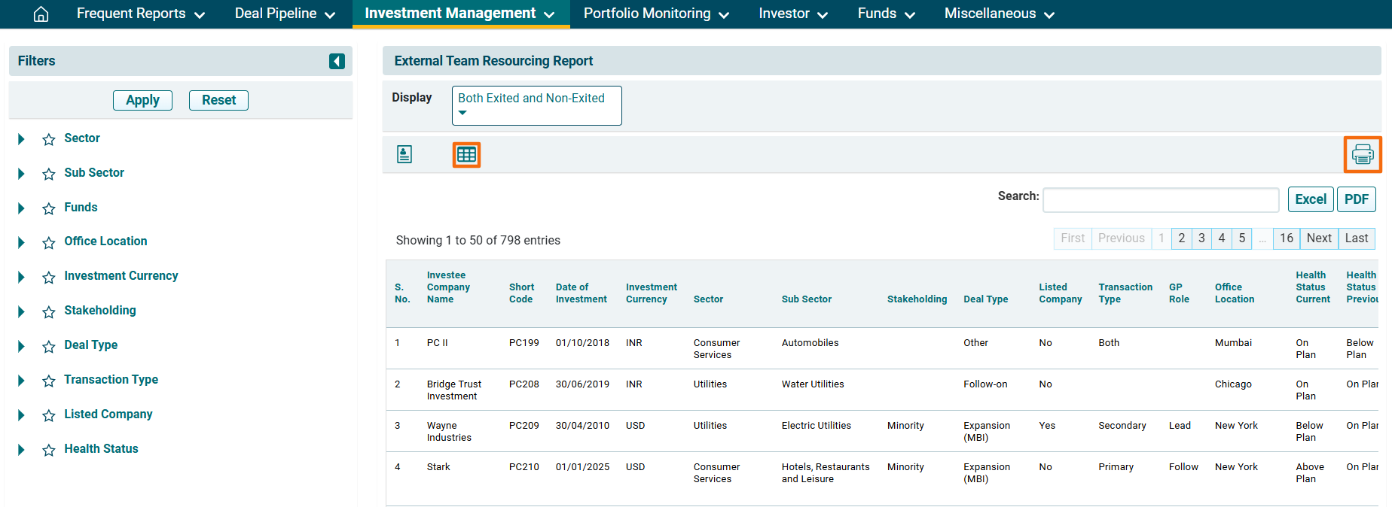Open the Display Exited/Non-Exited dropdown
Screen dimensions: 1392x507
pos(536,105)
